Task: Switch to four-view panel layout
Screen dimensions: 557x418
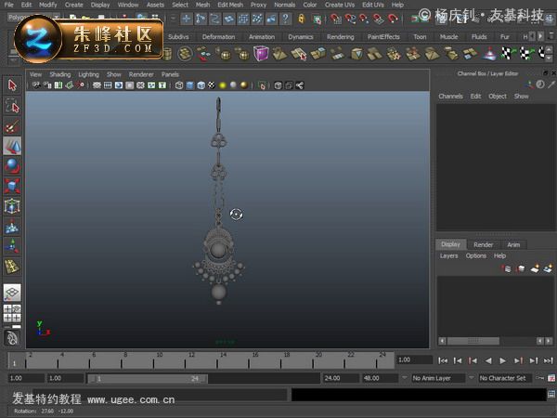Action: [12, 313]
